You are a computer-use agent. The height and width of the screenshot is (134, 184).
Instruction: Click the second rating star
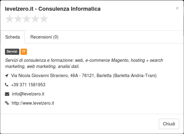pos(18,19)
